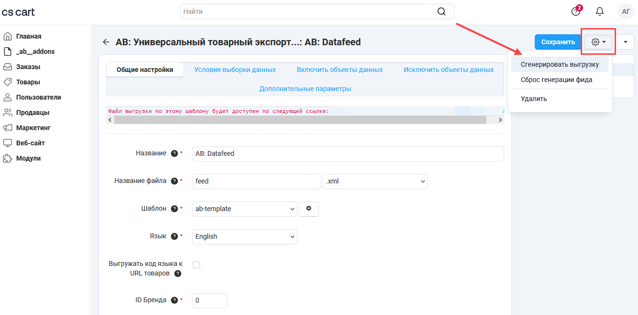The image size is (638, 315).
Task: Click the Заказы inbox icon
Action: 8,67
